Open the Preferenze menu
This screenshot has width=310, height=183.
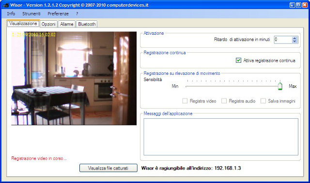[58, 14]
